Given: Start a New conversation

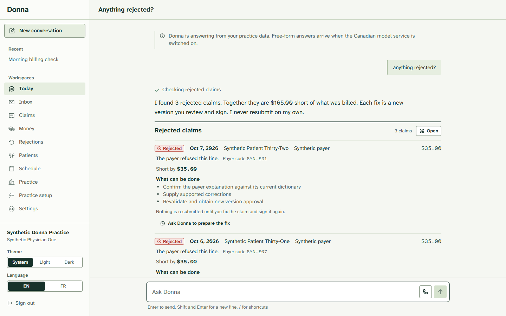Looking at the screenshot, I should [x=45, y=31].
